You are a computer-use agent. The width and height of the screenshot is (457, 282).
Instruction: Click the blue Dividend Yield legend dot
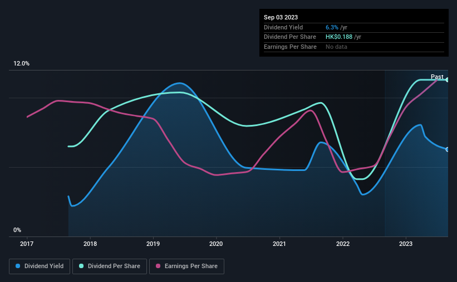tap(18, 266)
